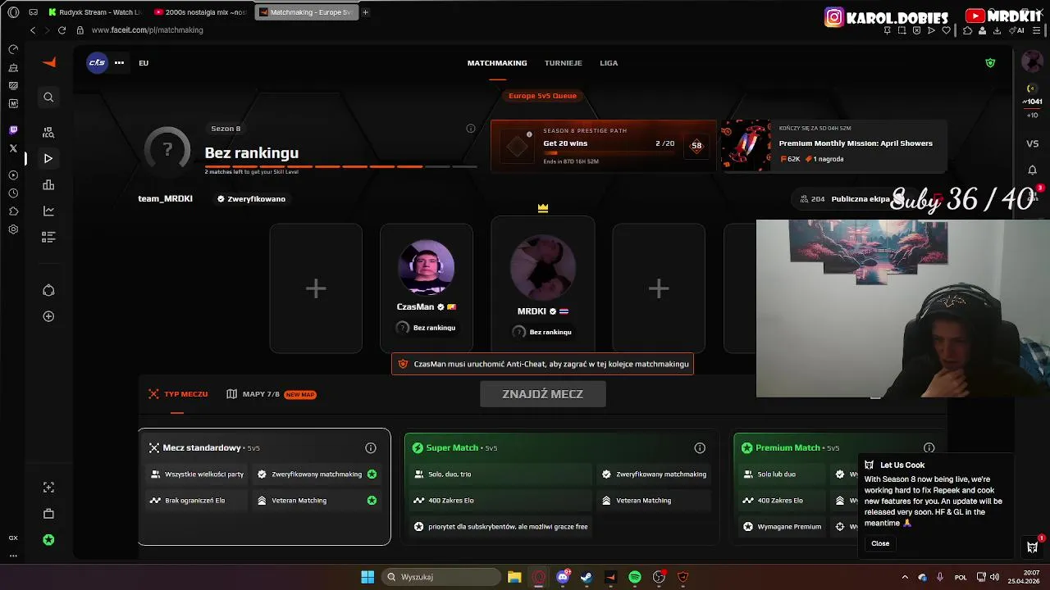Click info icon on Mecz standardowy card
The width and height of the screenshot is (1050, 590).
pyautogui.click(x=371, y=448)
